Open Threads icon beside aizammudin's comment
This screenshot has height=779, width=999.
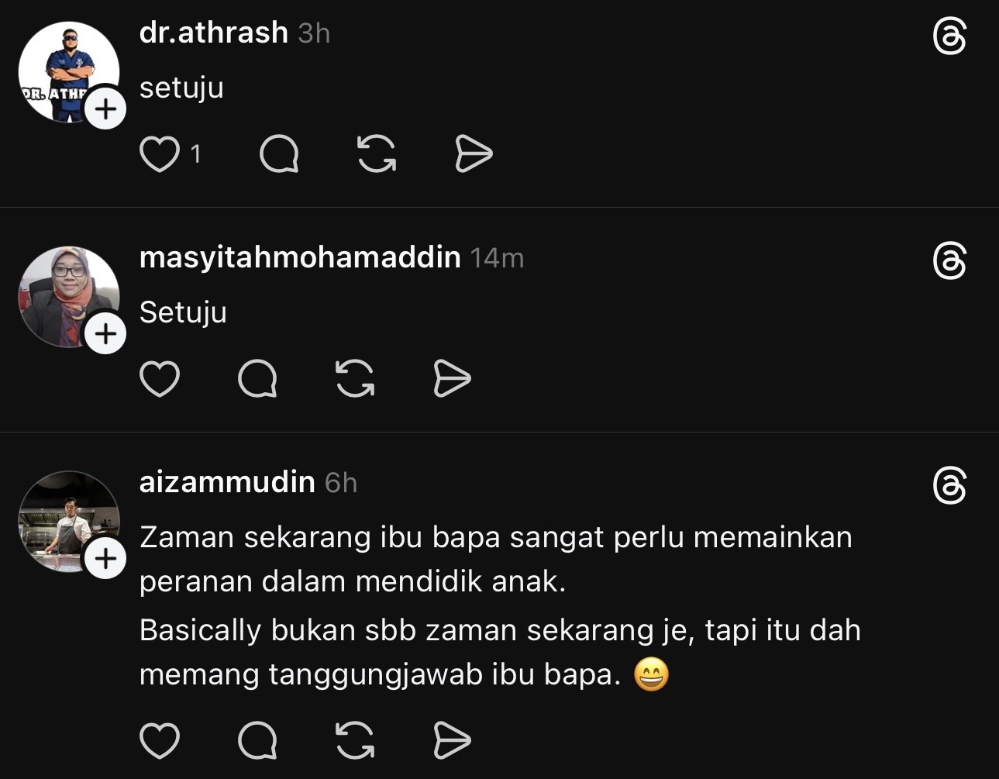(949, 485)
